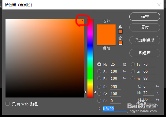This screenshot has height=117, width=166.
Task: Select the Lab b radio button
Action: (133, 79)
